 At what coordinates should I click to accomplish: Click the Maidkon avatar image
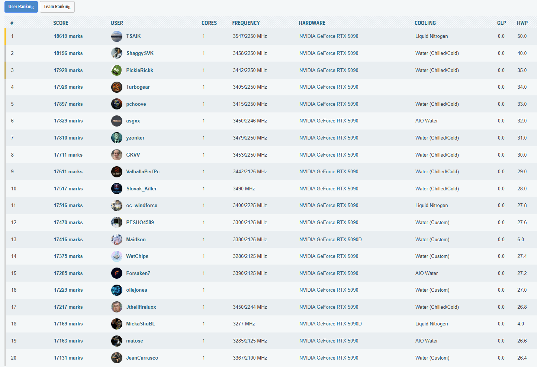point(116,239)
